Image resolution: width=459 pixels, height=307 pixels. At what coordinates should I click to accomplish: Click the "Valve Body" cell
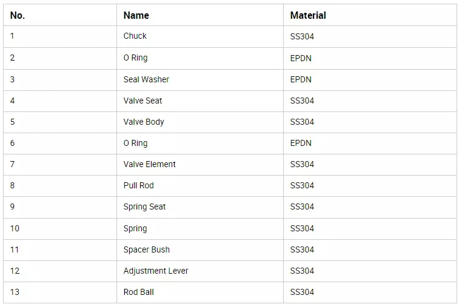click(x=144, y=122)
